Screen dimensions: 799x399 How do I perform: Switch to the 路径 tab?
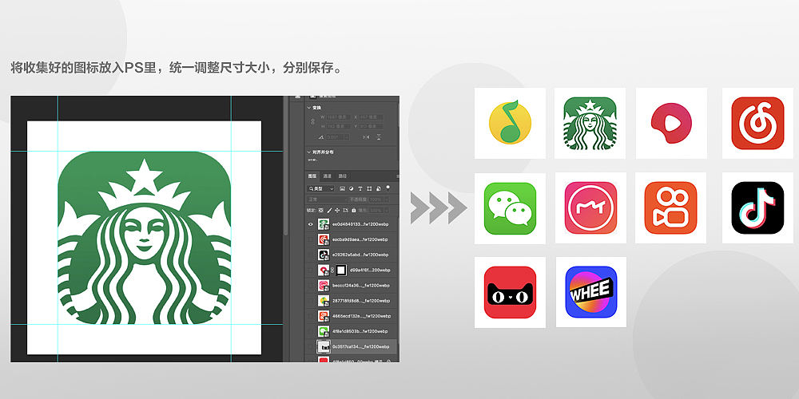(x=343, y=176)
